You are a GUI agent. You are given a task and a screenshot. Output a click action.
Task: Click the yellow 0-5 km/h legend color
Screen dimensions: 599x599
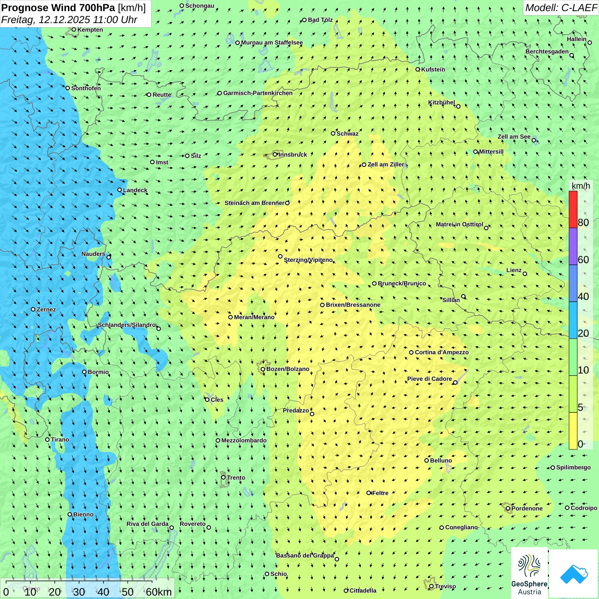pyautogui.click(x=573, y=431)
